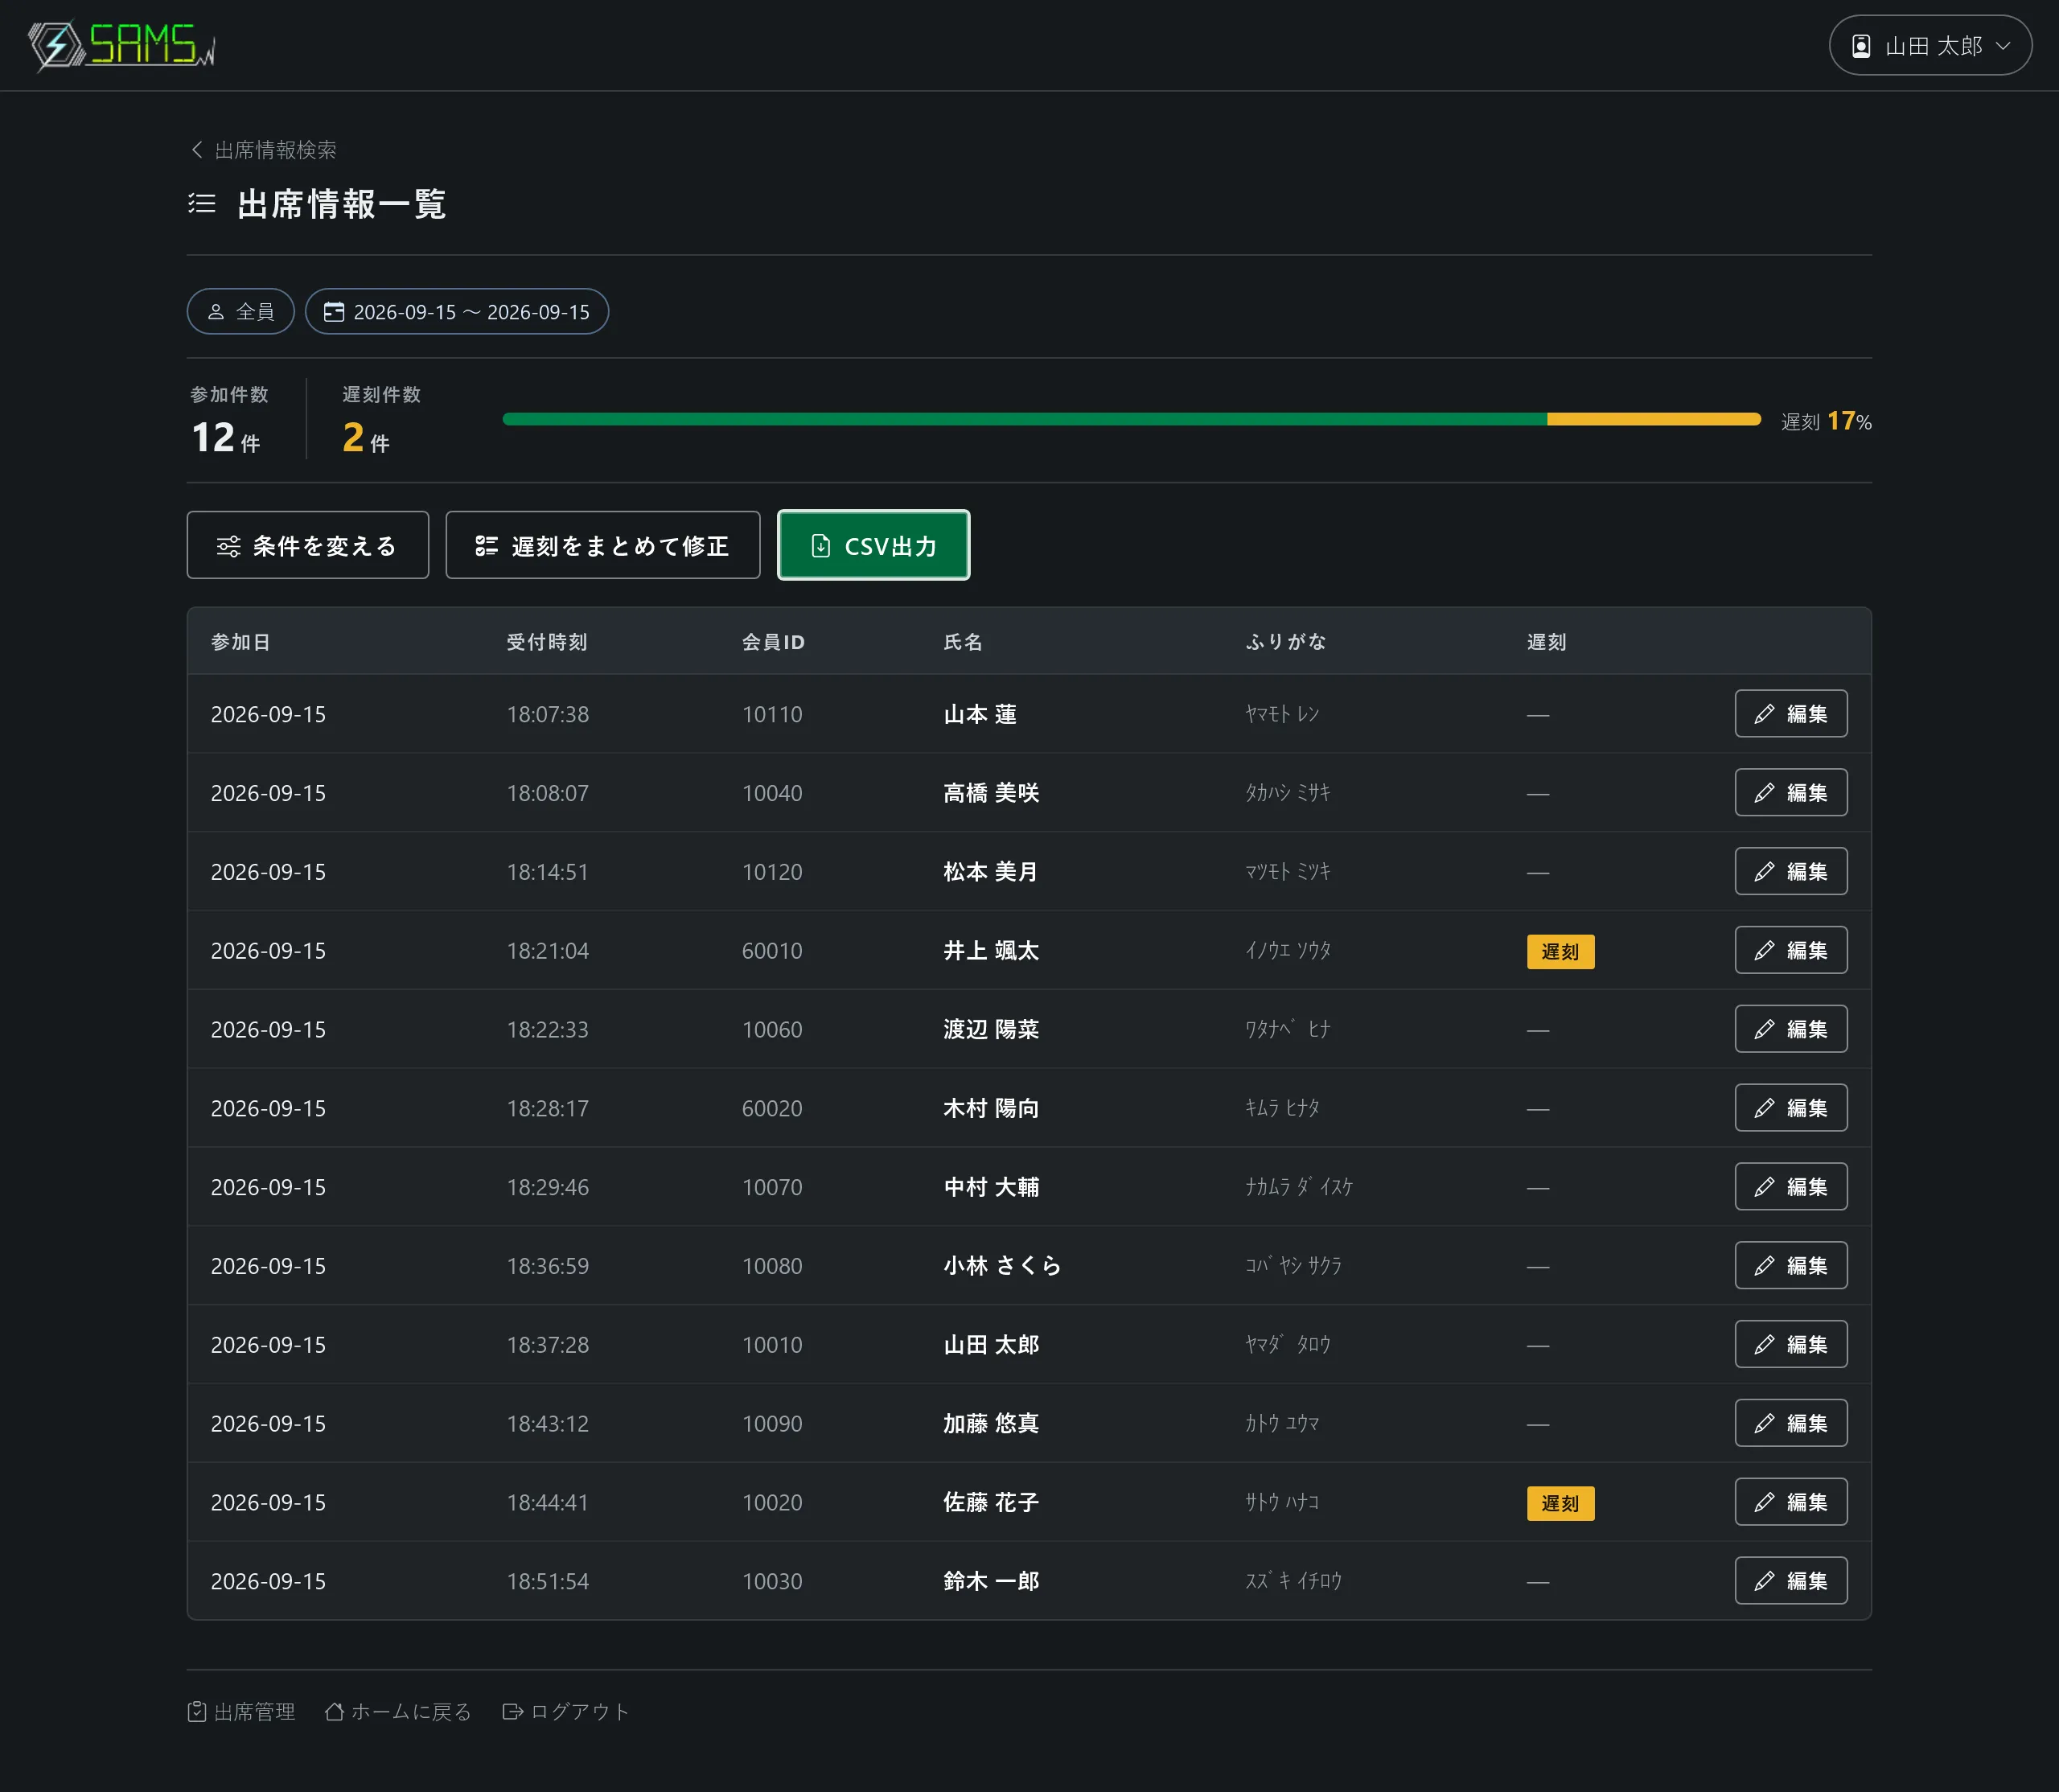Viewport: 2059px width, 1792px height.
Task: Click the 遅刻 column header
Action: [x=1547, y=642]
